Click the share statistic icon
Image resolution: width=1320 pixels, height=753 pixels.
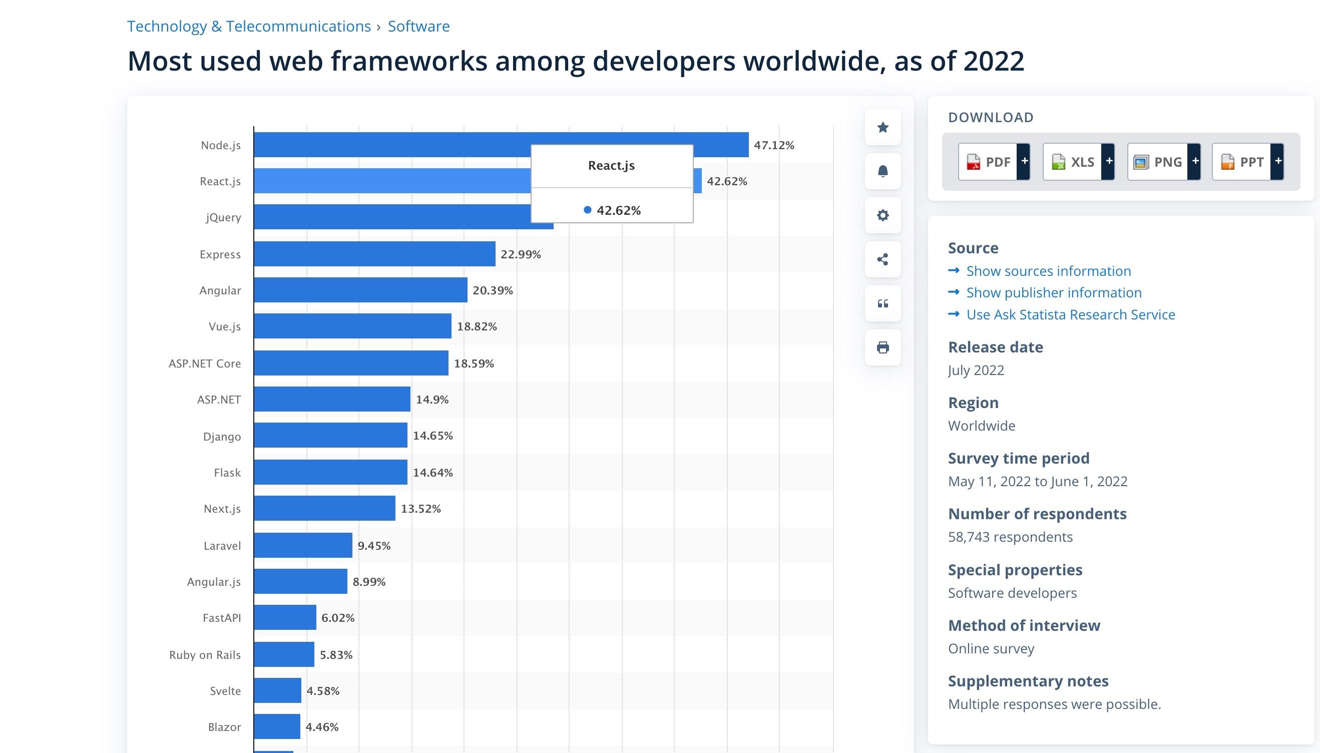883,259
